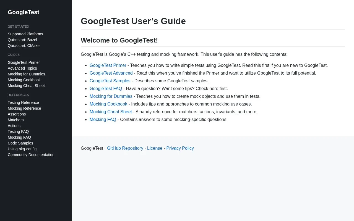Click the 'REFERENCES' sidebar section label
The height and width of the screenshot is (221, 354).
click(18, 95)
